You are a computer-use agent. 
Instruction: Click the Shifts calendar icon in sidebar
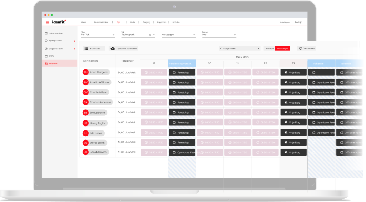pyautogui.click(x=46, y=56)
